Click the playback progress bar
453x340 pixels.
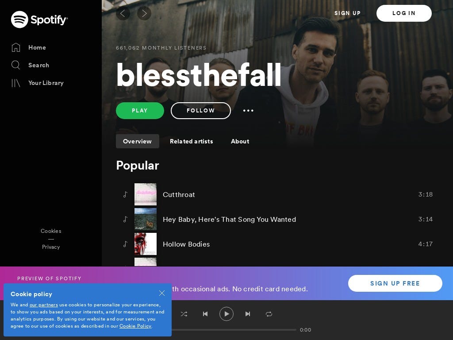[234, 329]
